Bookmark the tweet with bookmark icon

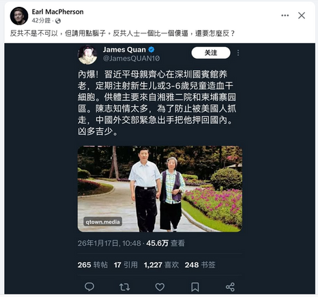pos(195,287)
